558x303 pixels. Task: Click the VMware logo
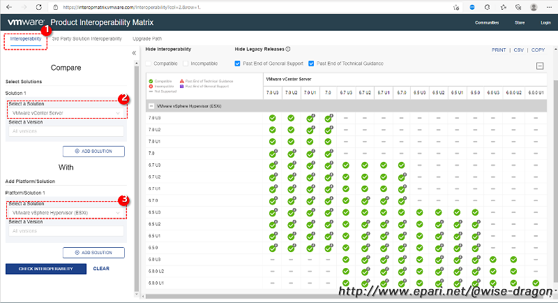pos(26,22)
